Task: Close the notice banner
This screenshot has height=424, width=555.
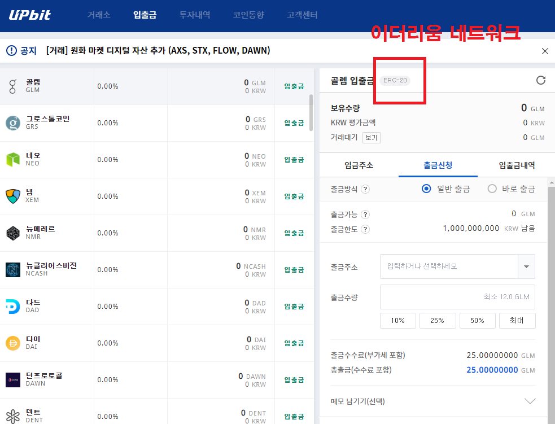Action: click(545, 51)
